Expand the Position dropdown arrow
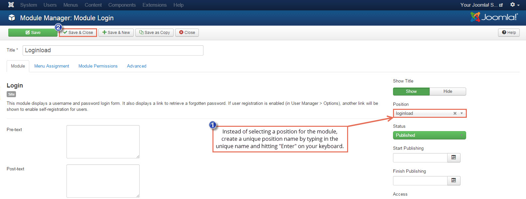 click(461, 113)
